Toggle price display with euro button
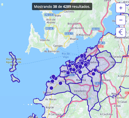129x118 pixels. point(121,32)
